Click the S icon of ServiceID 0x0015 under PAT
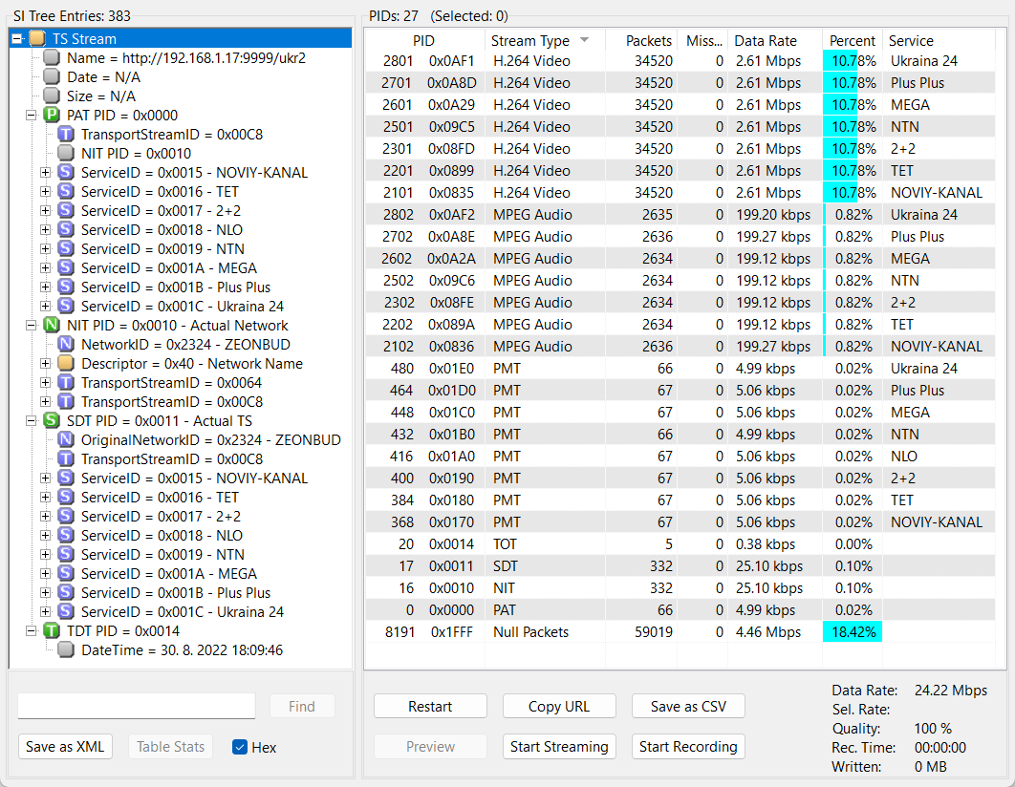1015x787 pixels. [x=65, y=173]
